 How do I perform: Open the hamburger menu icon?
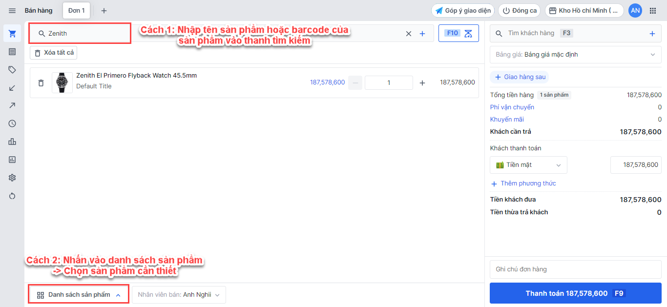(12, 11)
